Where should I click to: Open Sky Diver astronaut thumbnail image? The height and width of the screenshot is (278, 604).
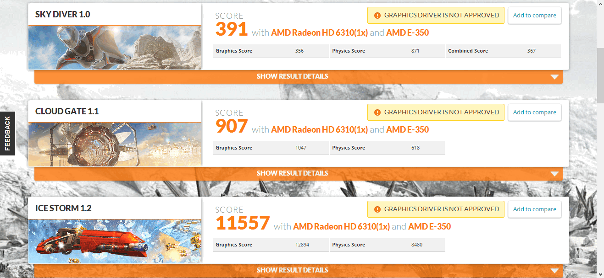[x=115, y=48]
